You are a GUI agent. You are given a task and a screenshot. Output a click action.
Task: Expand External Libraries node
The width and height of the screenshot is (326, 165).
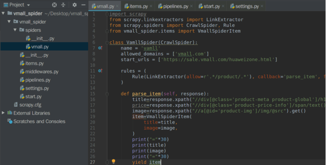pyautogui.click(x=3, y=113)
